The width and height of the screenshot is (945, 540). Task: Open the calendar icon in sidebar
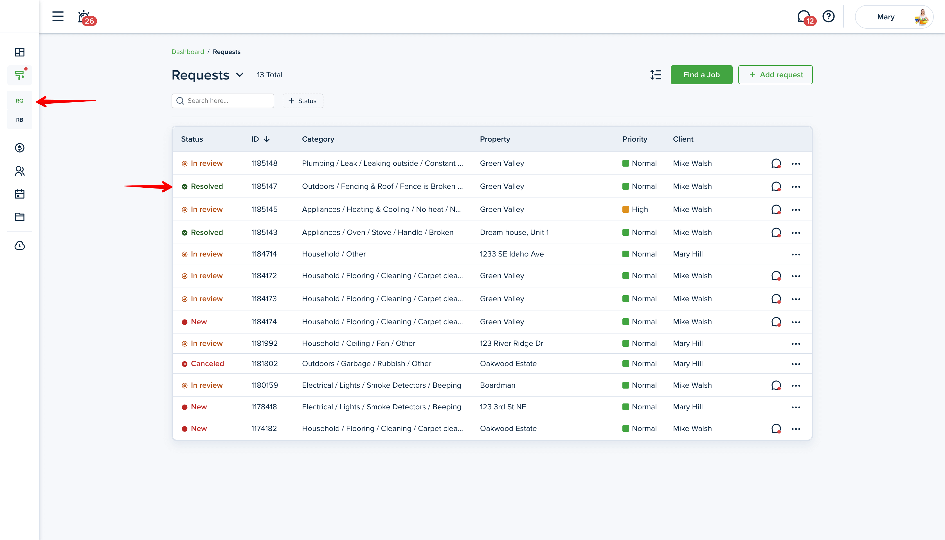(20, 194)
